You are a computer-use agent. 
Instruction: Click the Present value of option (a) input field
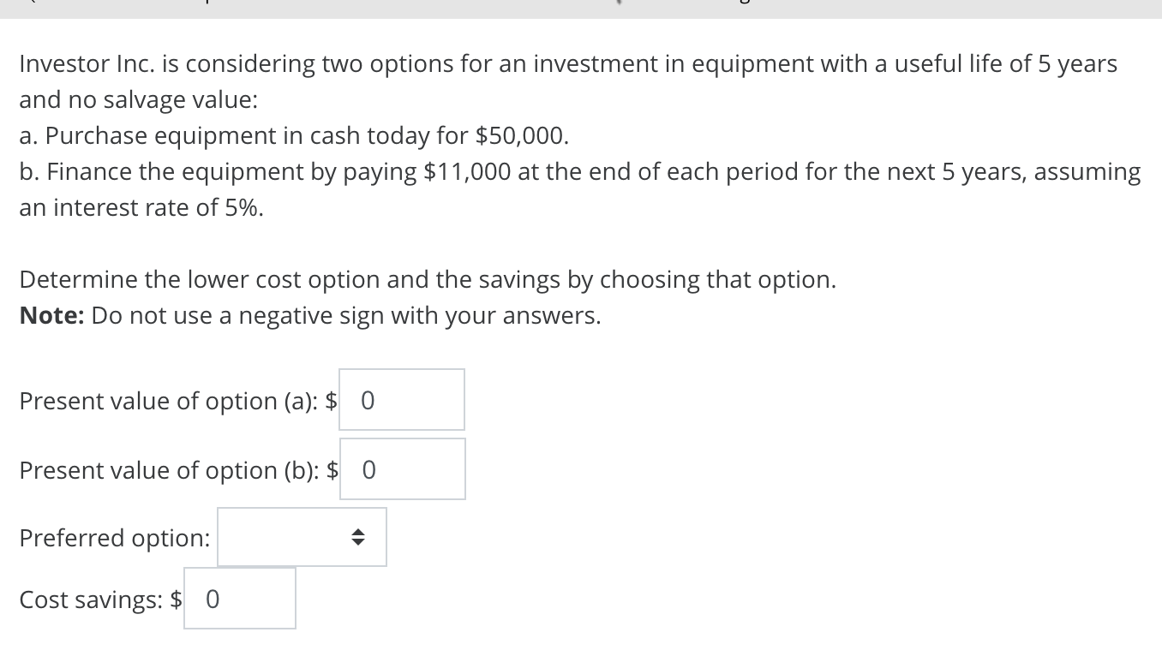point(401,399)
